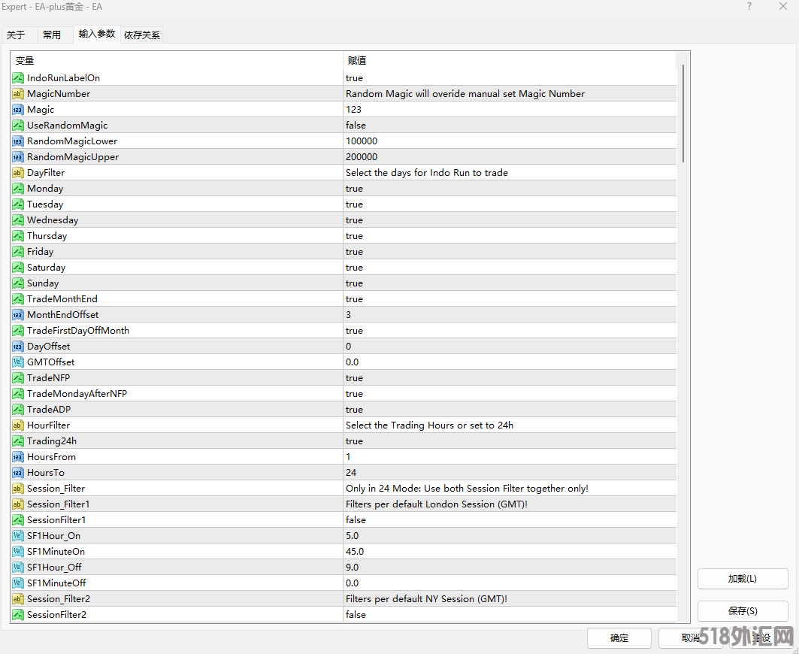Click the string icon beside HourFilter
This screenshot has width=799, height=654.
click(18, 425)
